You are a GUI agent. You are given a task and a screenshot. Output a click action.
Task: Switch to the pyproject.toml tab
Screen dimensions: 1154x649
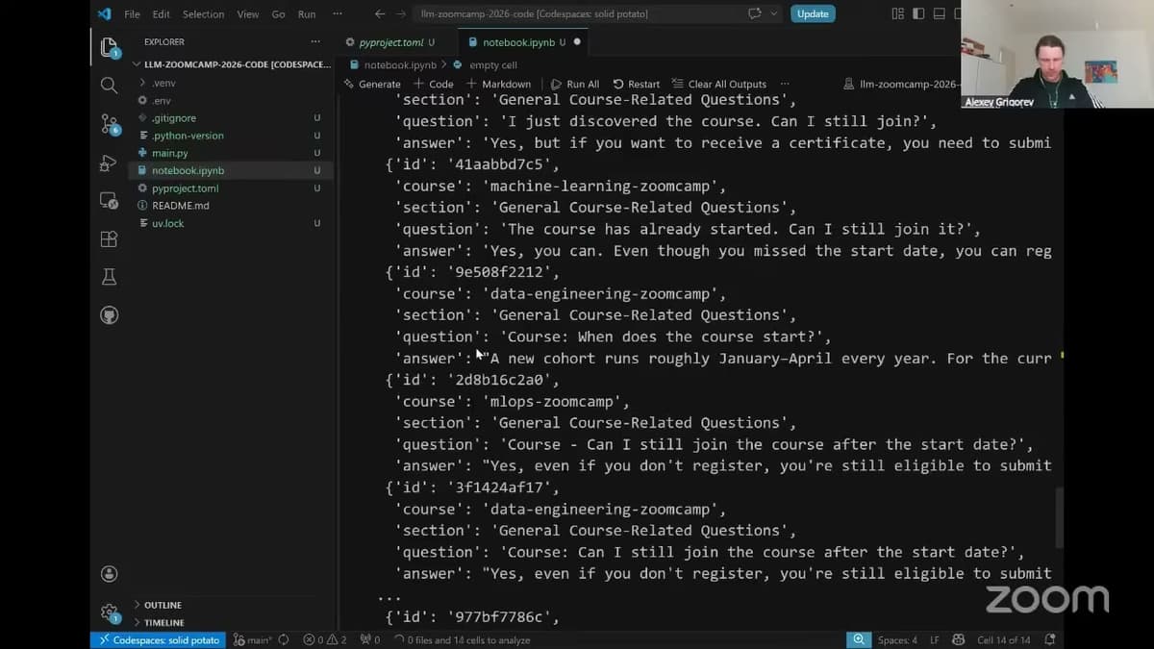point(397,42)
